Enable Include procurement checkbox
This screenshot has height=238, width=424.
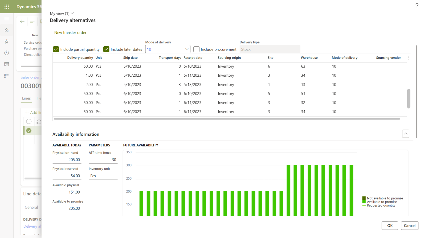point(196,49)
